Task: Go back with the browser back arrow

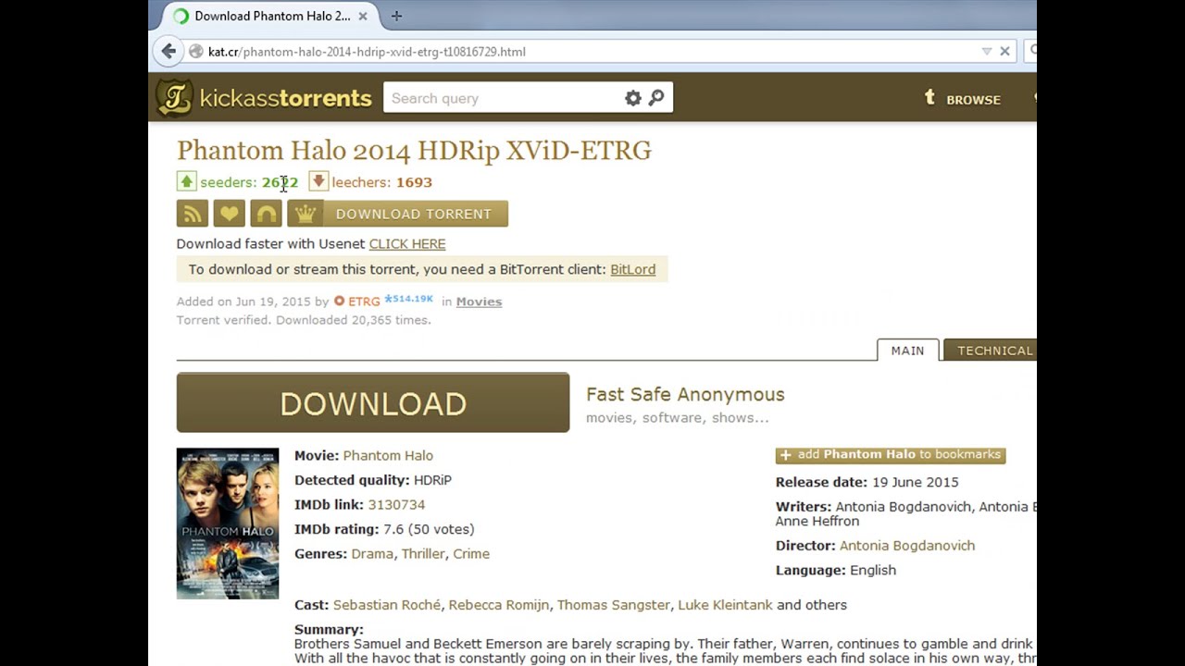Action: [x=168, y=51]
